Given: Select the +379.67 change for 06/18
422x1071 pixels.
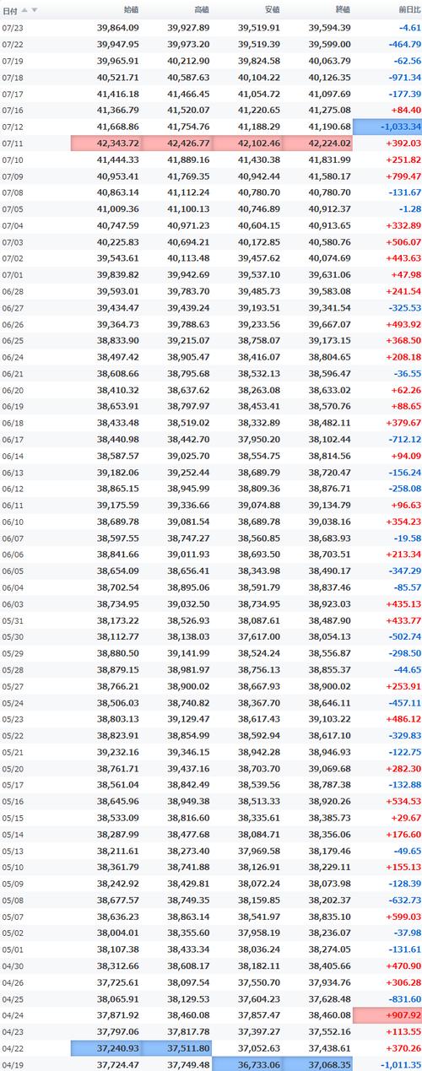Looking at the screenshot, I should tap(404, 423).
